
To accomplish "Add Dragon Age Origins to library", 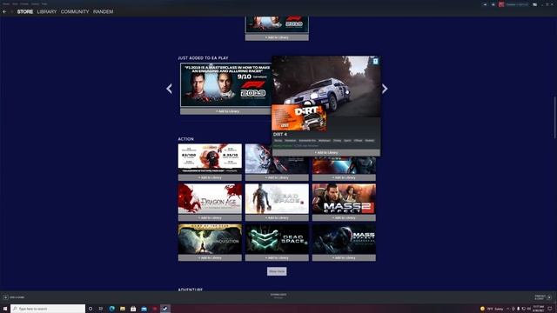I will [x=210, y=217].
